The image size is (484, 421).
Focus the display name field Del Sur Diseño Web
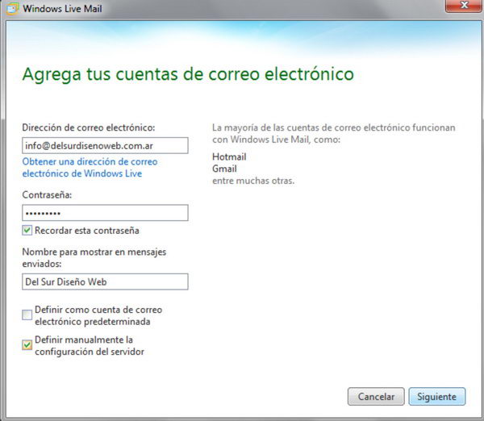click(x=105, y=281)
